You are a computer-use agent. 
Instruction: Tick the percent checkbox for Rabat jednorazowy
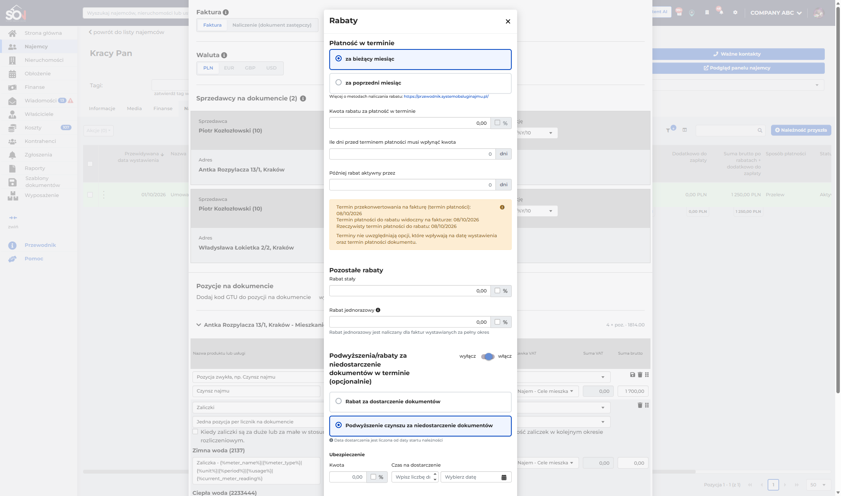pyautogui.click(x=497, y=322)
